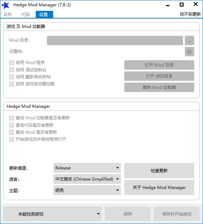
Task: Click the 找不到更新 status text
Action: click(190, 14)
